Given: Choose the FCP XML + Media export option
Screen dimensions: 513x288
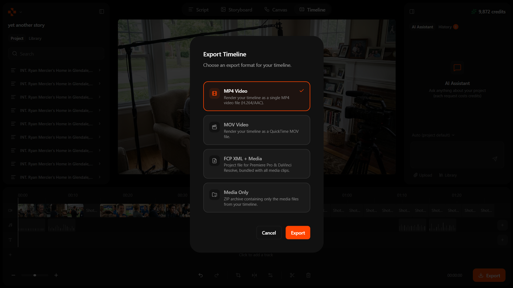Looking at the screenshot, I should pos(256,164).
